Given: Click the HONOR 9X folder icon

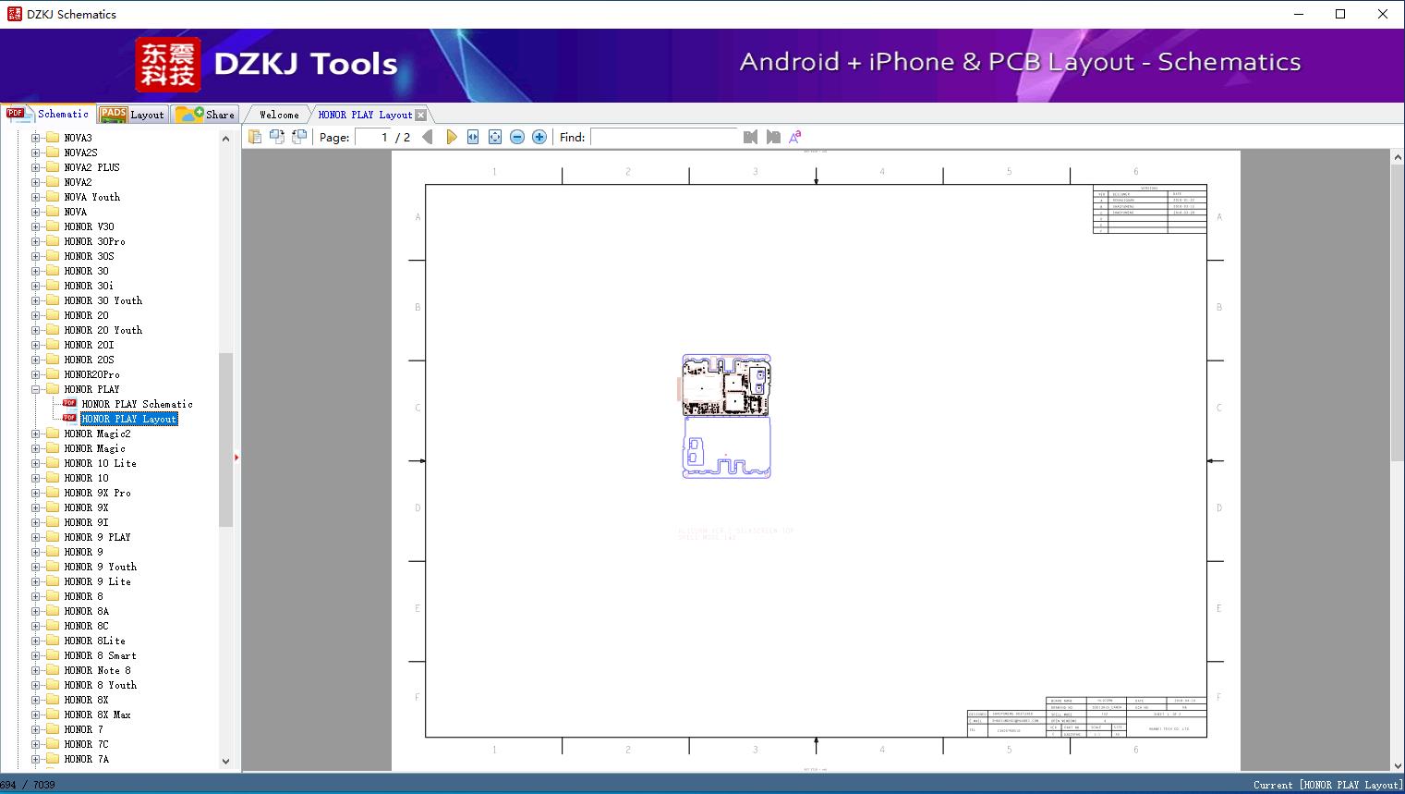Looking at the screenshot, I should (x=52, y=507).
